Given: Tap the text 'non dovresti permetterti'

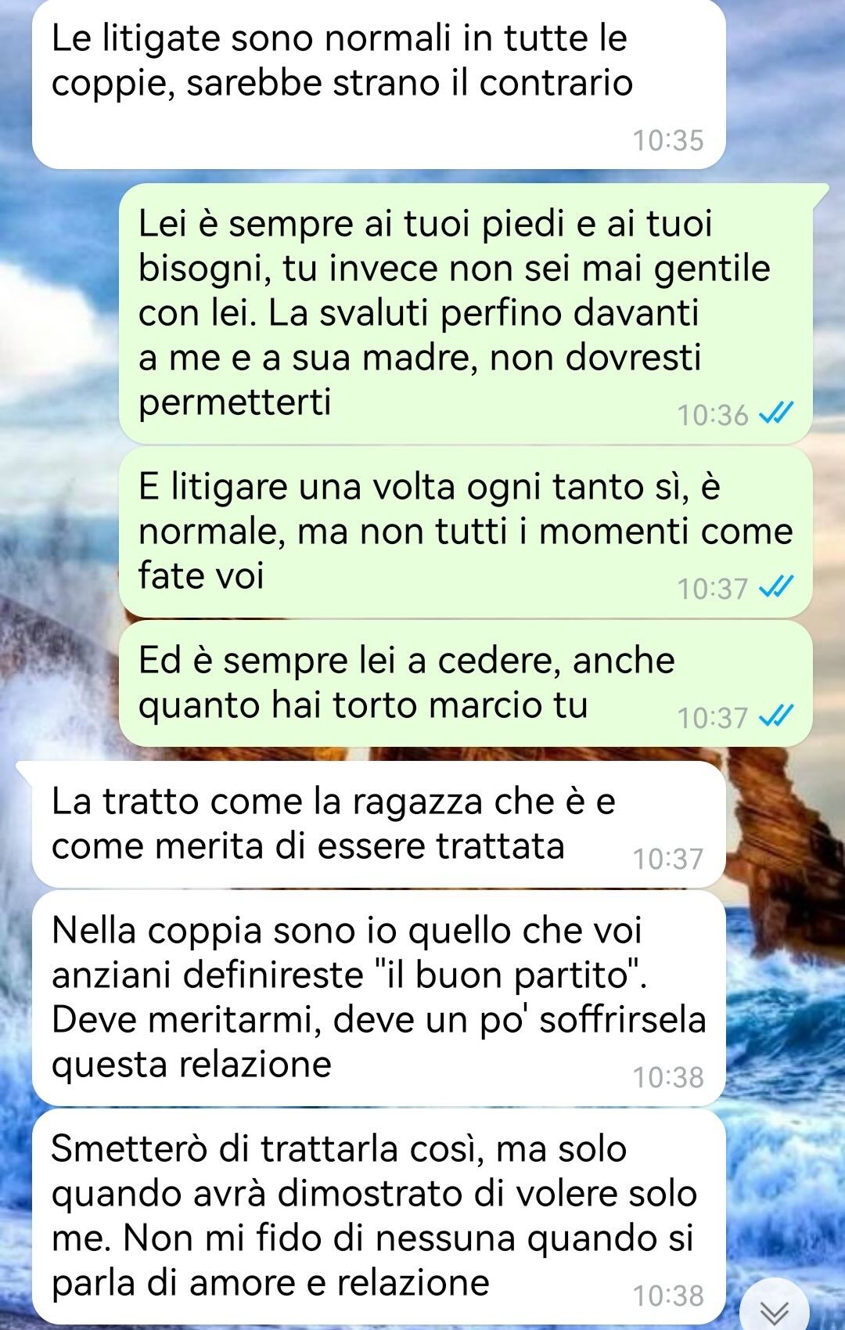Looking at the screenshot, I should (x=419, y=380).
